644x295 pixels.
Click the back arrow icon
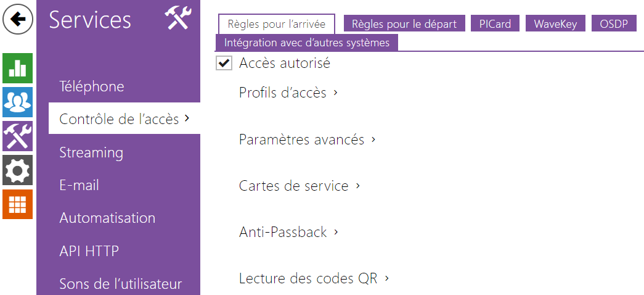coord(18,19)
